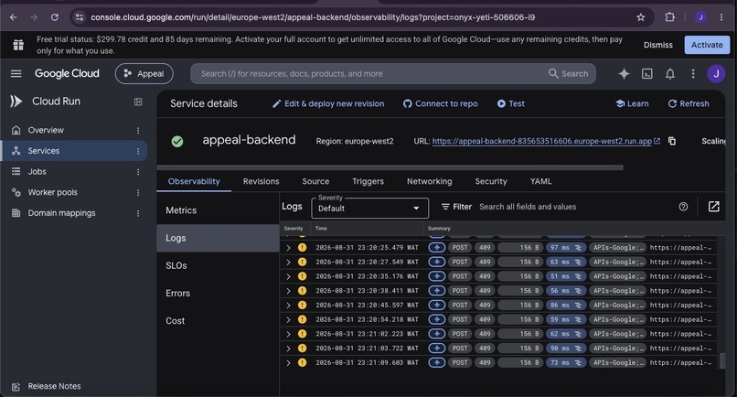The width and height of the screenshot is (737, 397).
Task: Open the logs help question-mark icon
Action: pyautogui.click(x=683, y=207)
